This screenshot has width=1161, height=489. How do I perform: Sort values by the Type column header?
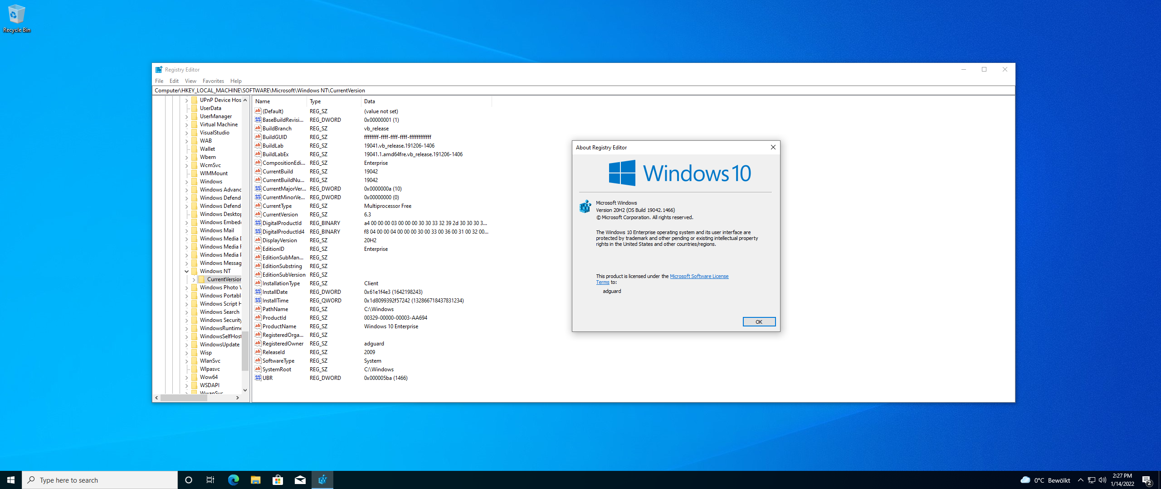334,101
